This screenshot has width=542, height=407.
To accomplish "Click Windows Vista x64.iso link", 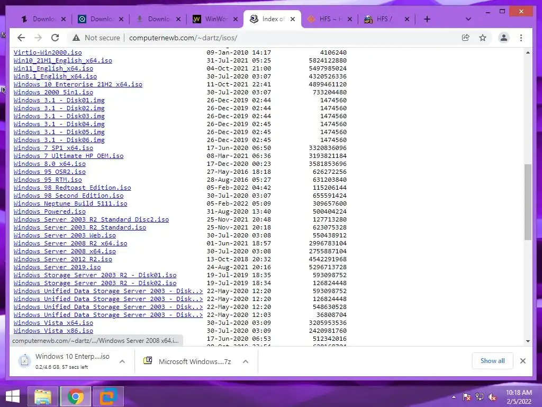I will pos(53,323).
